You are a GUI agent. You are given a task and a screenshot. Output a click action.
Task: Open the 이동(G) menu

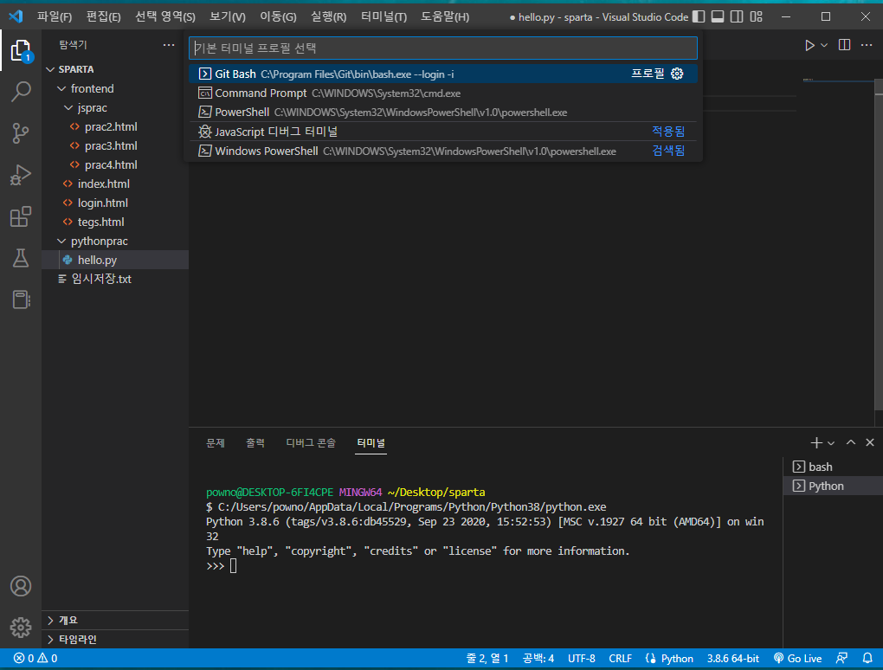pos(278,17)
